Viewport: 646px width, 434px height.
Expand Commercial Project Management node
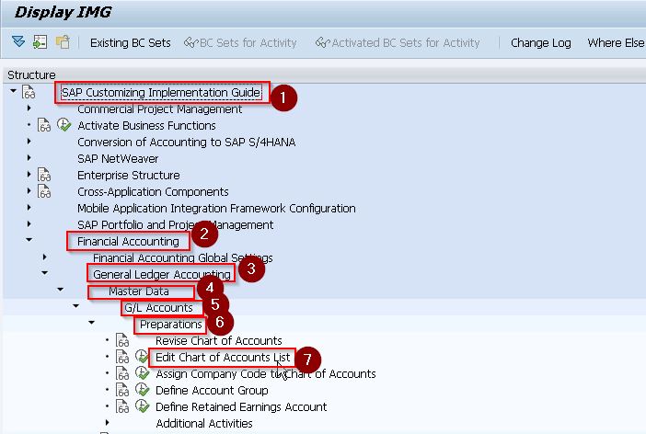(x=29, y=108)
